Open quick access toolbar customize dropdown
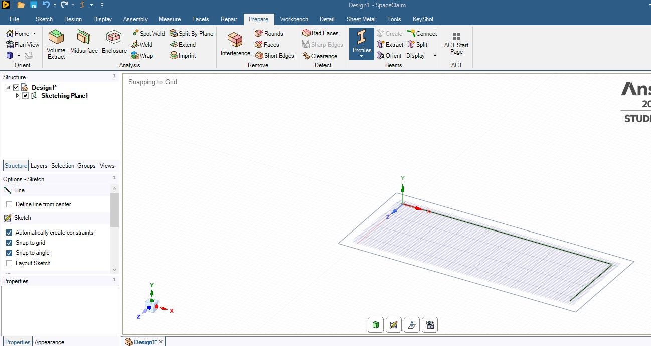The height and width of the screenshot is (346, 651). point(102,5)
